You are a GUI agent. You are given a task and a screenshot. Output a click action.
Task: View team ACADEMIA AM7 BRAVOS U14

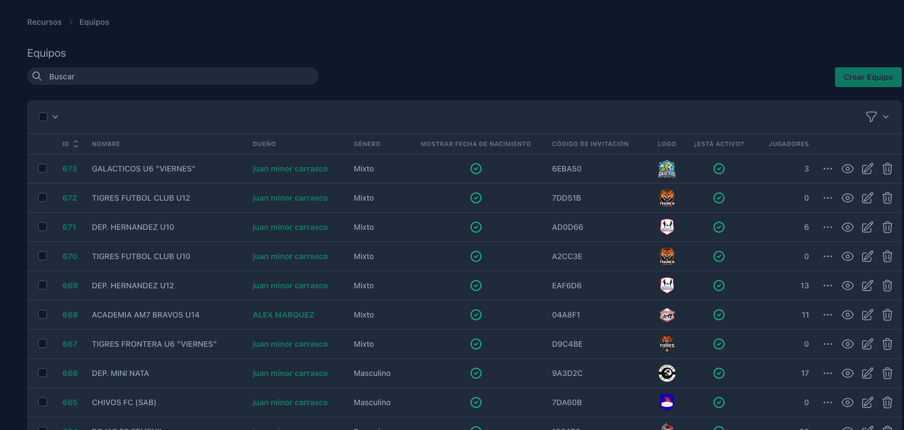pos(847,315)
